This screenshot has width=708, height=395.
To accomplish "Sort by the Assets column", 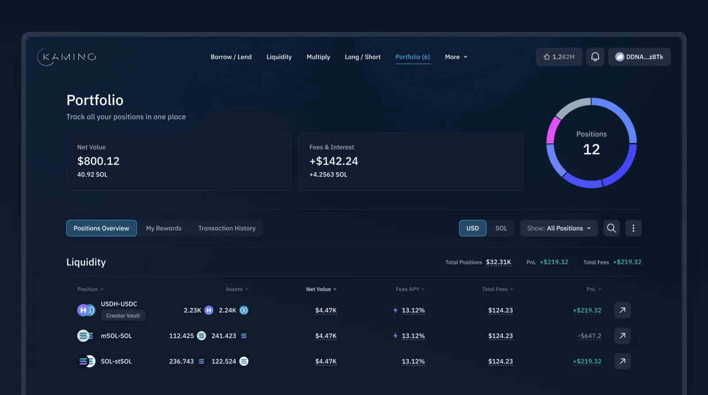I will [237, 289].
